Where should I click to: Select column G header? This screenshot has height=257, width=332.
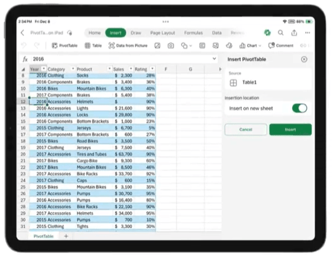(190, 69)
